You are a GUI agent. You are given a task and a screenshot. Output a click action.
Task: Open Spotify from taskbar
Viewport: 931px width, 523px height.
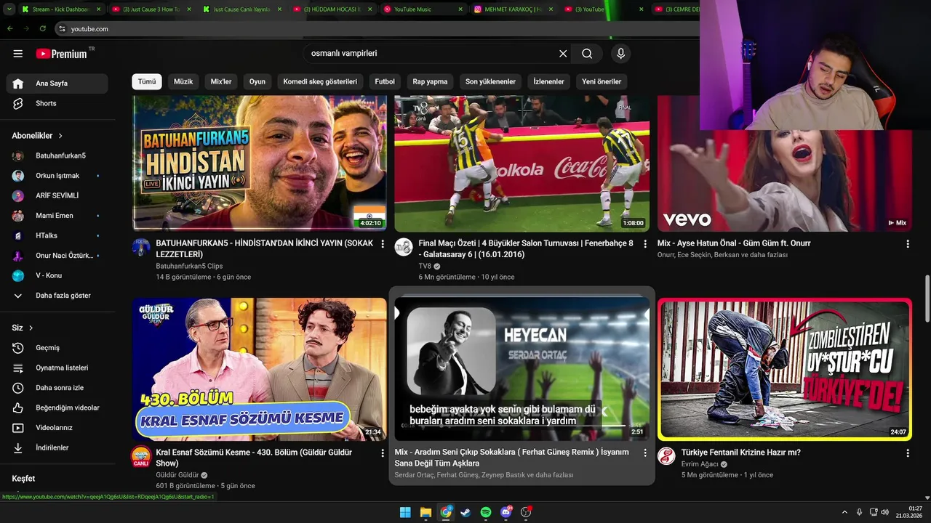coord(486,512)
